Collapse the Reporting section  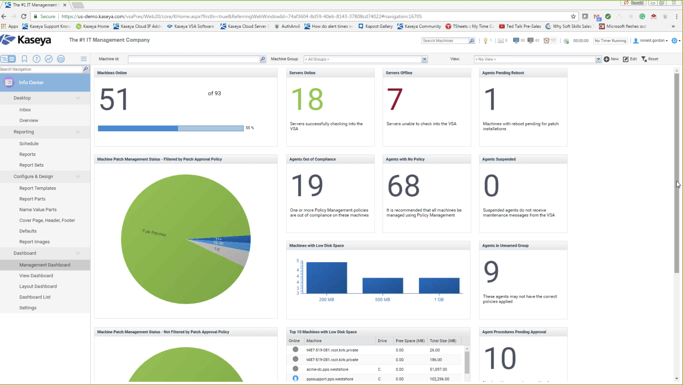click(x=78, y=132)
